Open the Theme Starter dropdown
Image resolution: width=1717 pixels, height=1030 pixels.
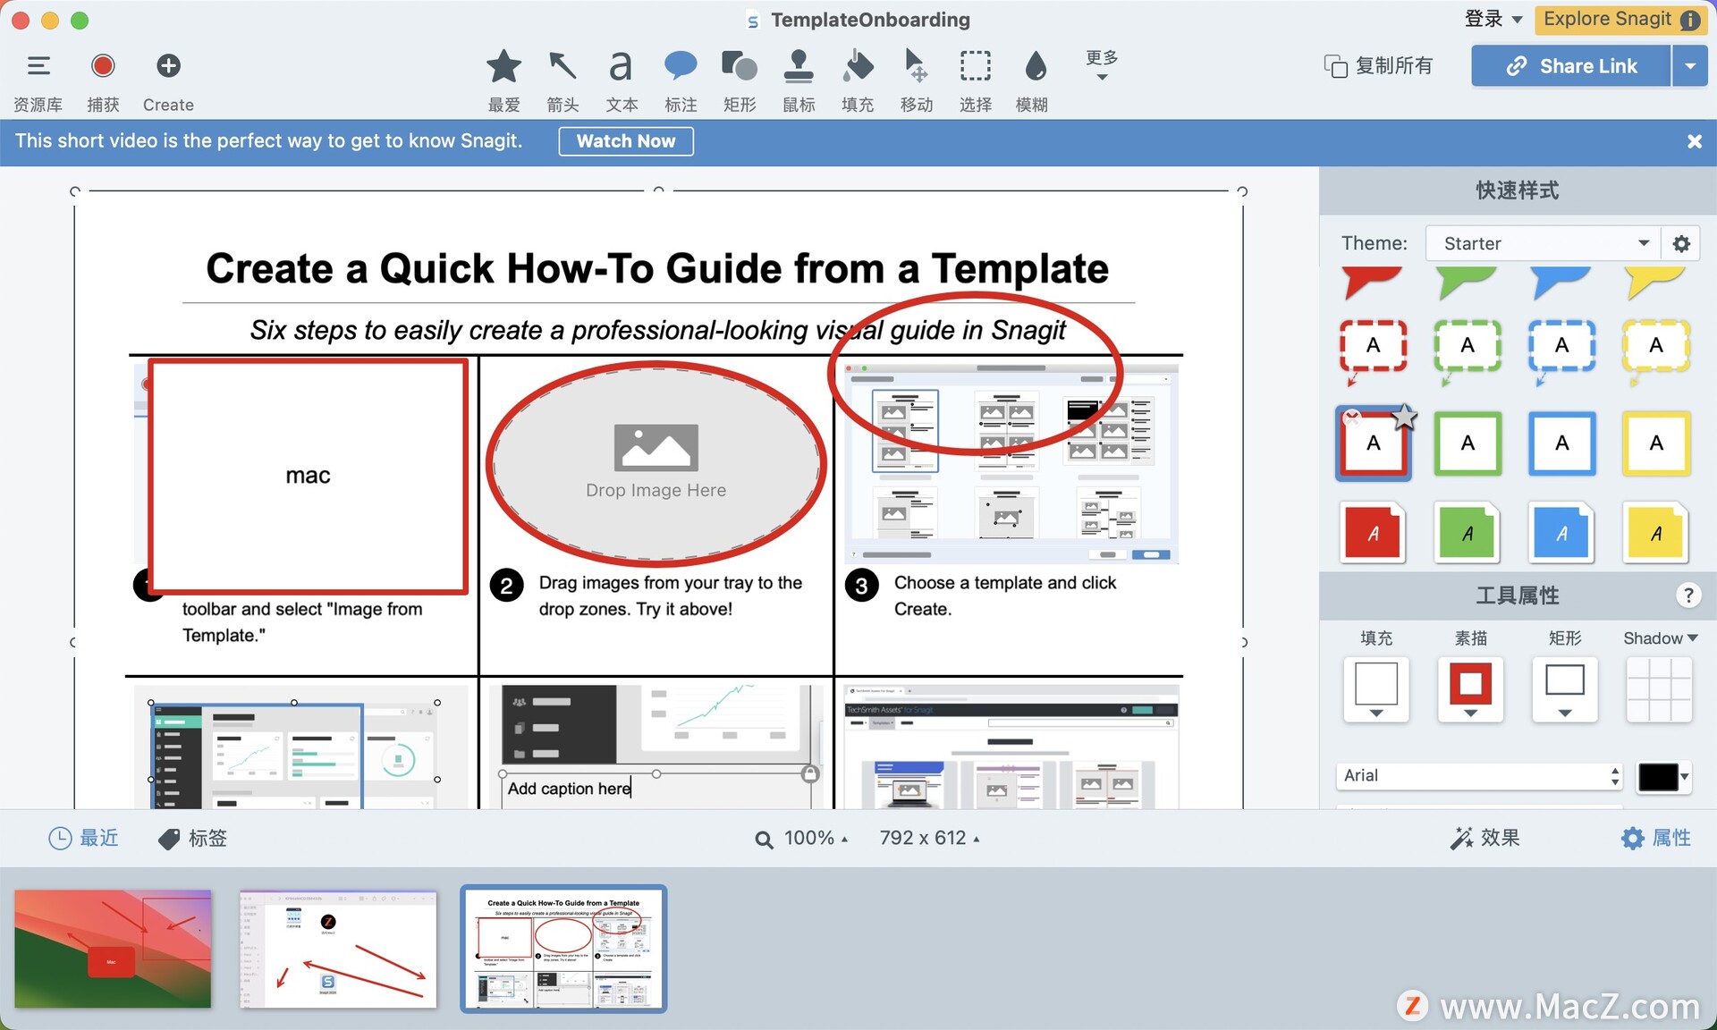1544,243
